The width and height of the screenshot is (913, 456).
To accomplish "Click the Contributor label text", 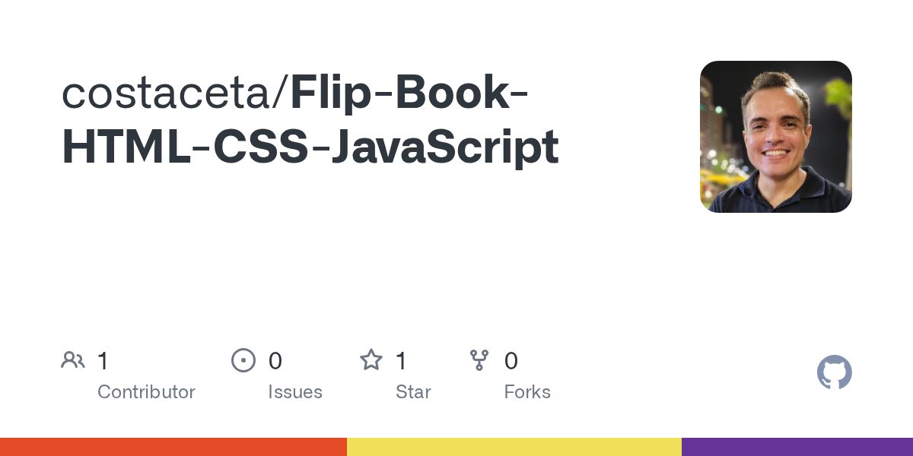I will point(146,392).
